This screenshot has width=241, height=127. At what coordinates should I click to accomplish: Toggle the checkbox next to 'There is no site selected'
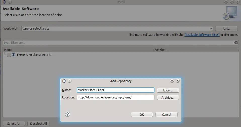pos(9,55)
